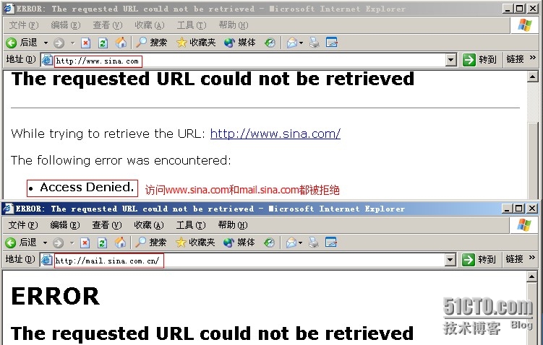Open 收藏(A) menu in top window
This screenshot has height=345, width=543.
pos(149,25)
